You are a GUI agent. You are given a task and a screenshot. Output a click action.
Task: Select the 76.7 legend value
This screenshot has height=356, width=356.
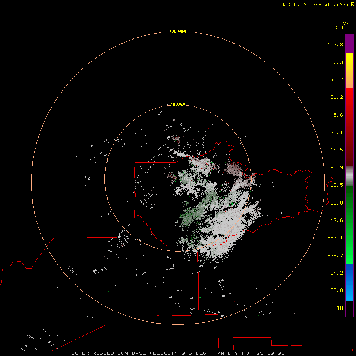[337, 80]
